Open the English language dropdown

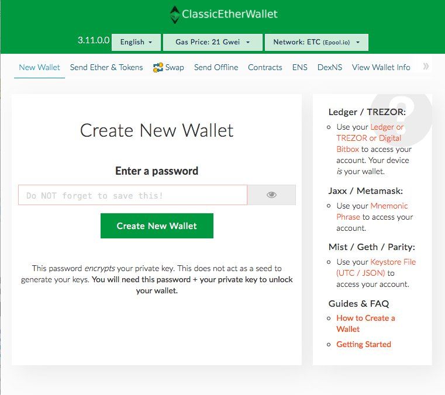(136, 42)
